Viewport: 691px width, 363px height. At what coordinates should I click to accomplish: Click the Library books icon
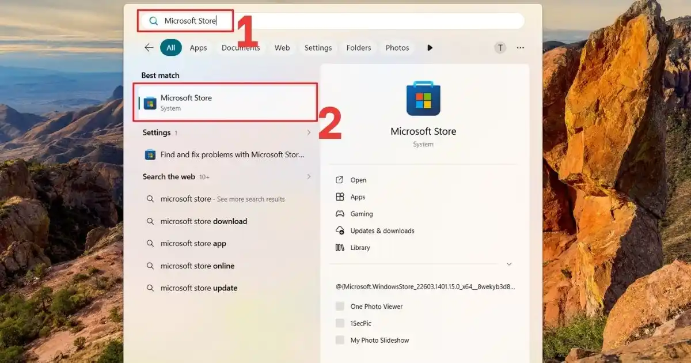(x=340, y=248)
